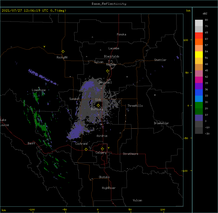The image size is (218, 213).
Task: Click the magenta 39-42 dBZ legend swatch
Action: [199, 80]
